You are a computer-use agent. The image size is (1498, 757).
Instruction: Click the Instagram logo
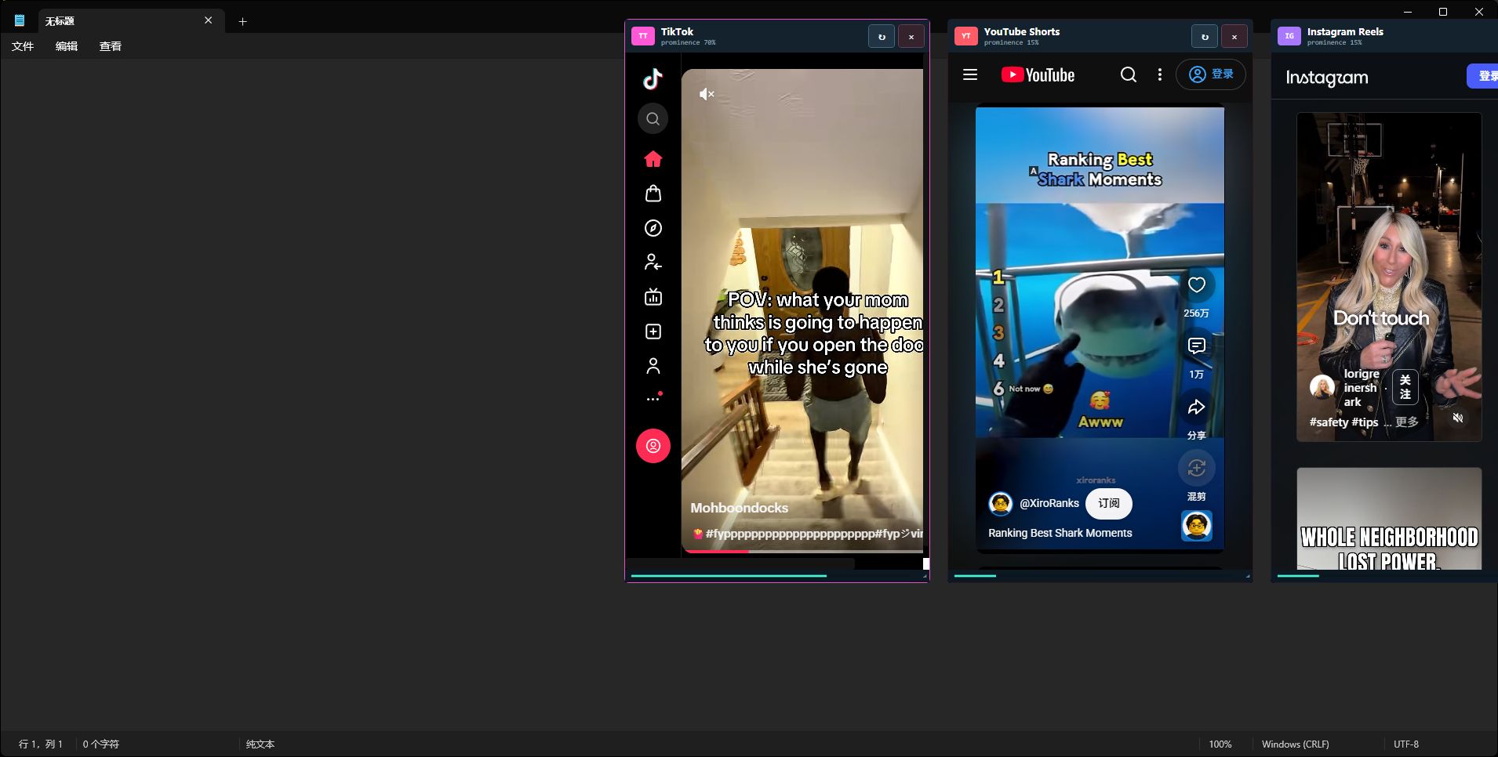1326,78
